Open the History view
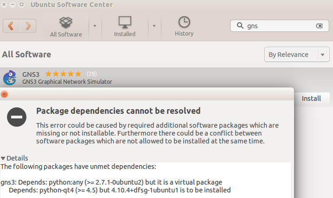The image size is (333, 198). tap(184, 26)
